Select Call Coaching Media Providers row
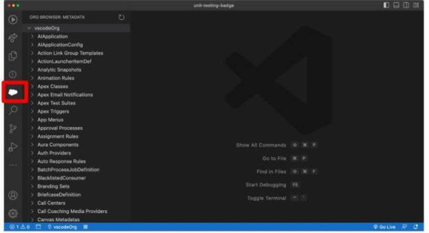The width and height of the screenshot is (429, 233). click(76, 211)
